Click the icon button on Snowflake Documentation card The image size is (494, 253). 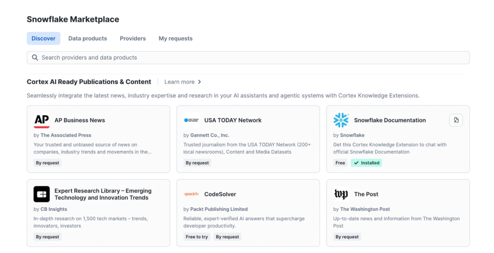coord(456,120)
